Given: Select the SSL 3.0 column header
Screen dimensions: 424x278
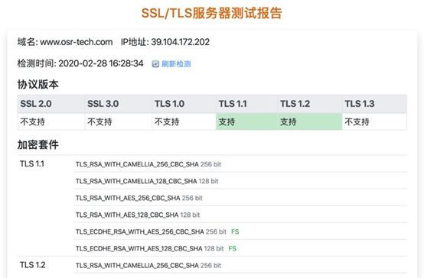Looking at the screenshot, I should [x=119, y=104].
